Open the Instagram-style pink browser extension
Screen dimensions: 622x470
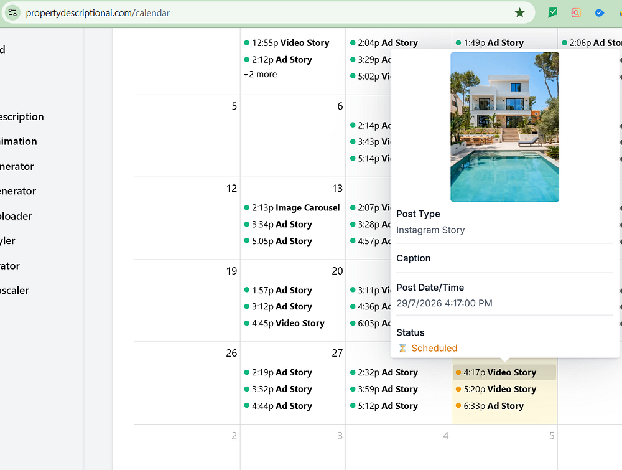click(576, 12)
